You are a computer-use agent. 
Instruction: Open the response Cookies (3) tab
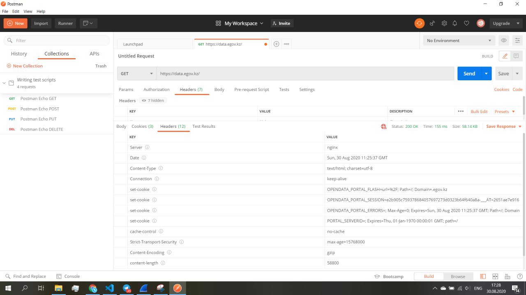(142, 126)
